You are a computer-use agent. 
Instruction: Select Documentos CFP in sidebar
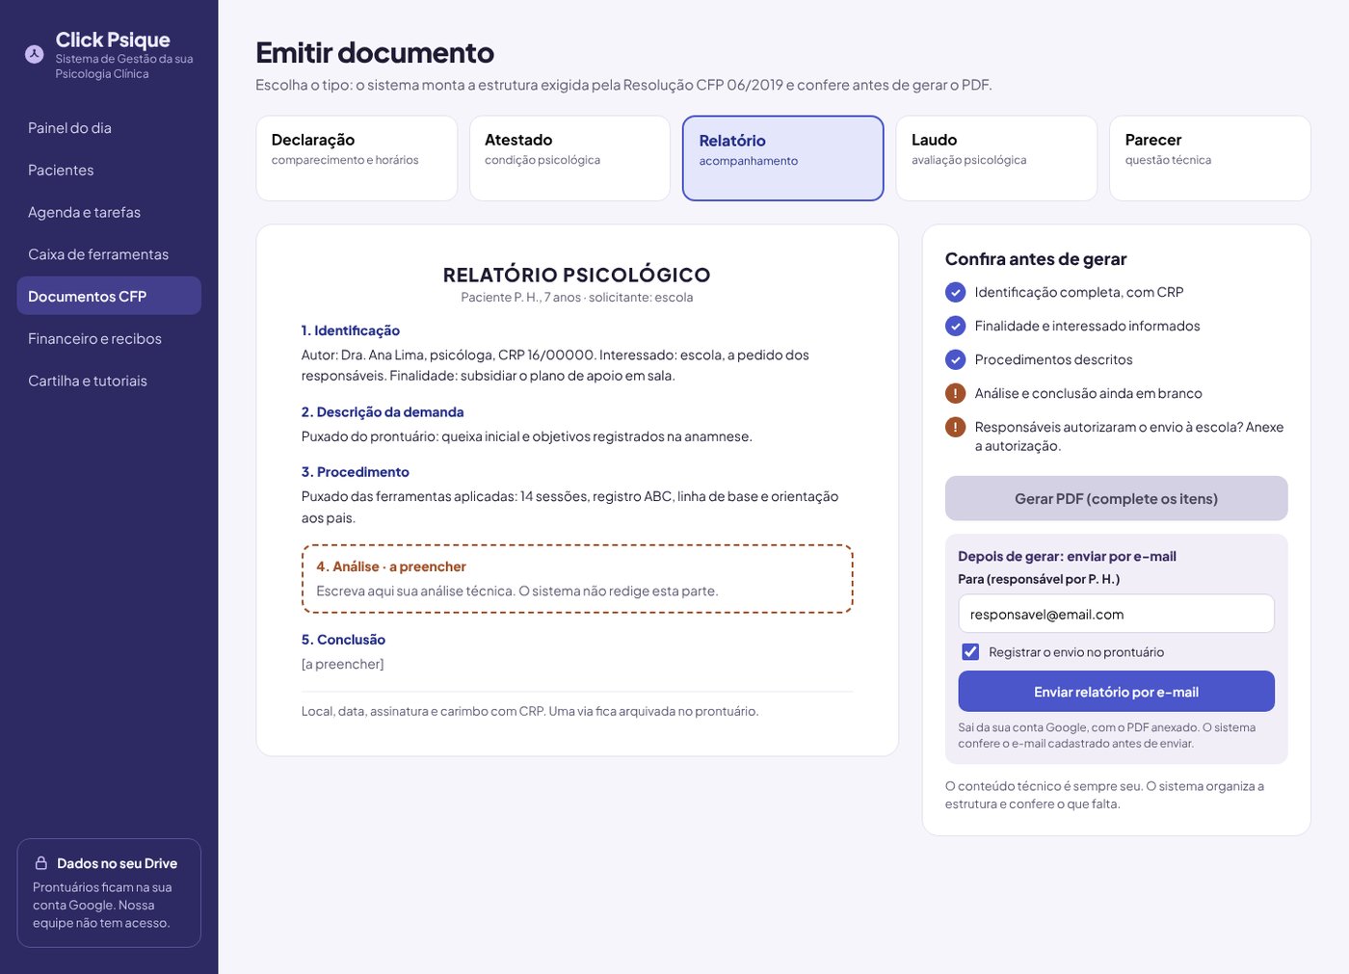(x=109, y=296)
